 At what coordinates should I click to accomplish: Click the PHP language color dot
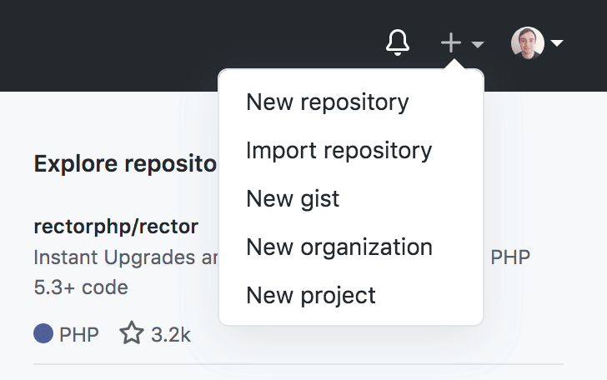(x=43, y=333)
